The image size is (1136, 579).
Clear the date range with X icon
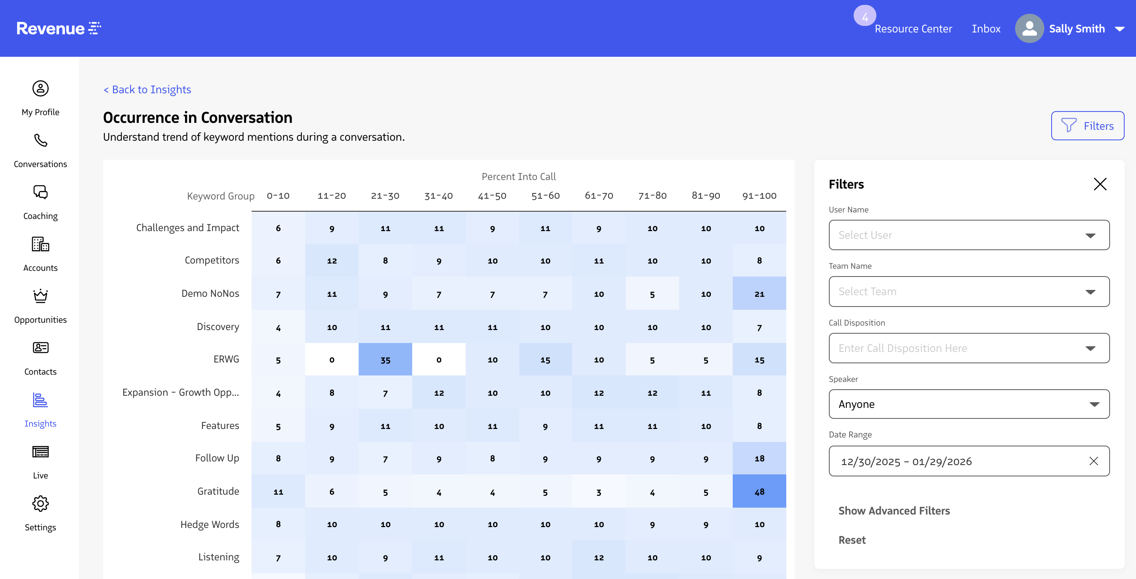[1093, 461]
